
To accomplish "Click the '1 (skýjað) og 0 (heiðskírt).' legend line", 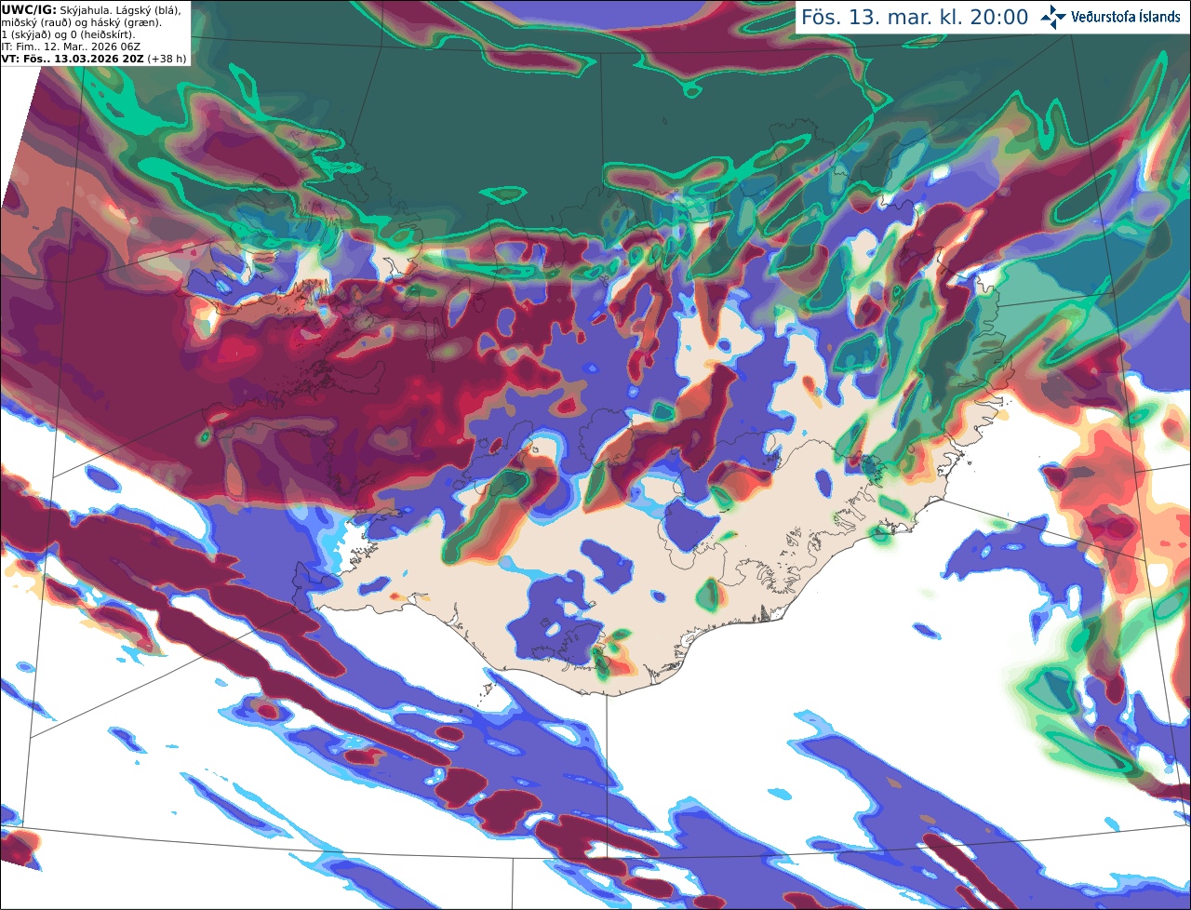I will (69, 34).
